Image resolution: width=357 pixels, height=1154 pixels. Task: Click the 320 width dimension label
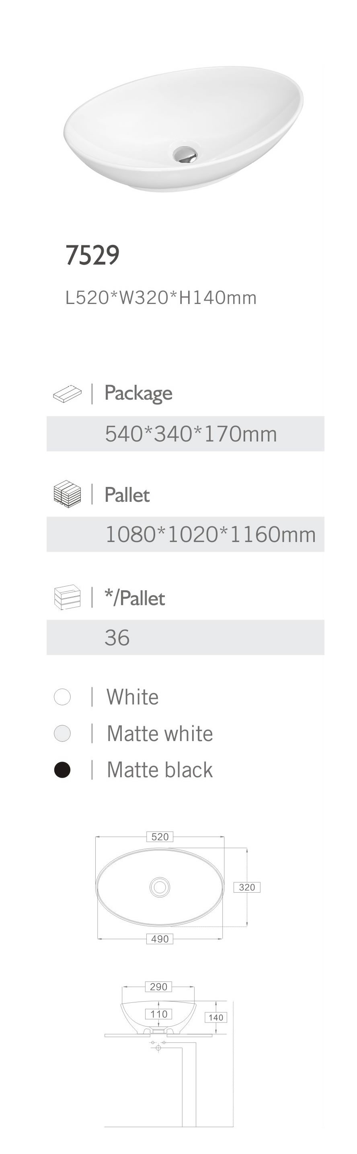point(247,887)
